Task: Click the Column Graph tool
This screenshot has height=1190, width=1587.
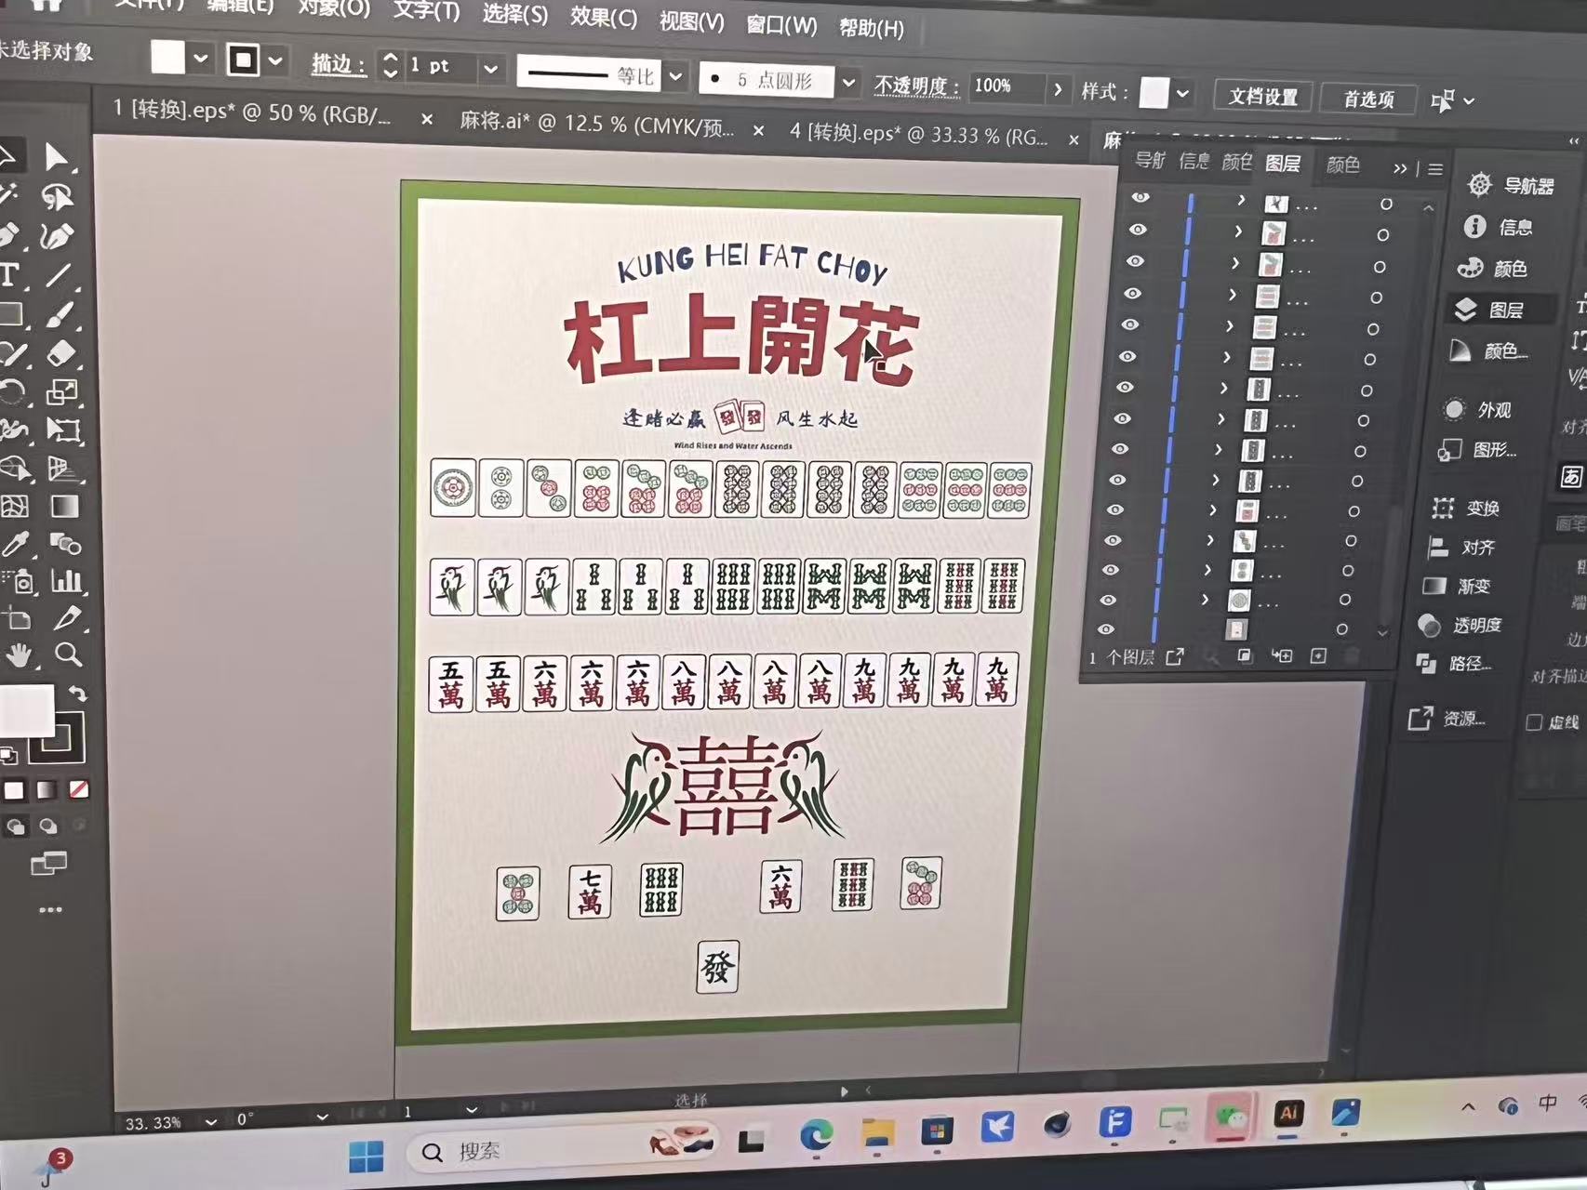Action: [66, 581]
